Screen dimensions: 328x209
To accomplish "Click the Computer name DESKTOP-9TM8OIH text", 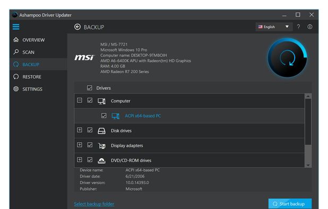I will 134,55.
